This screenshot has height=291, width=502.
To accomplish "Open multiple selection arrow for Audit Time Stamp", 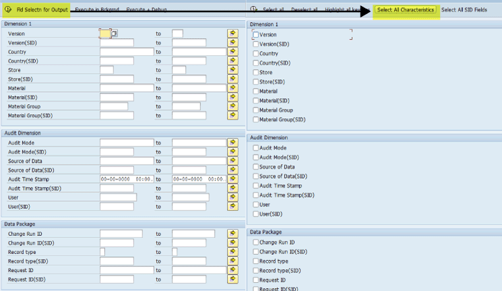I will point(232,179).
